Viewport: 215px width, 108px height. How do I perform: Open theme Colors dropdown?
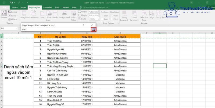[x=13, y=12]
